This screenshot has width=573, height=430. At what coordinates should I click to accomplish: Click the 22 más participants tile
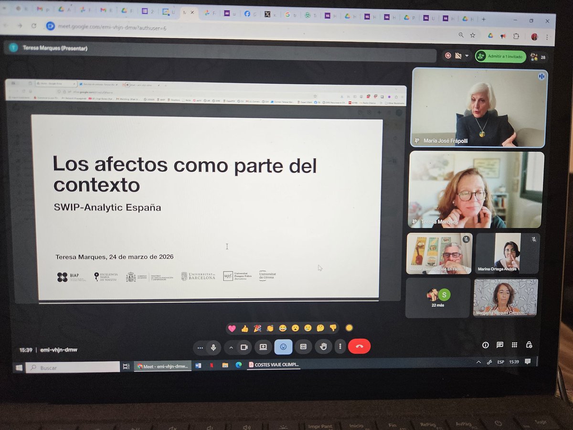click(438, 297)
